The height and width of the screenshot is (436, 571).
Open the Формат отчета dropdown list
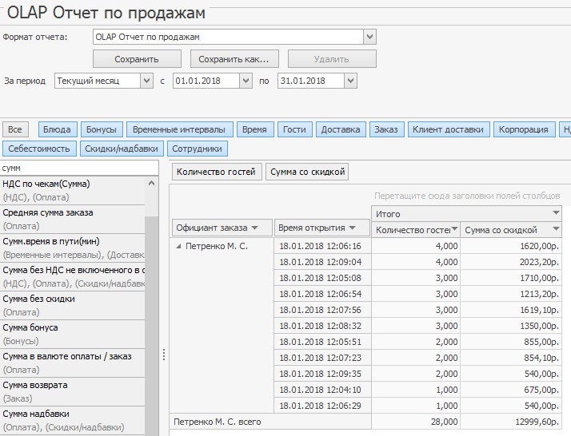(x=369, y=37)
